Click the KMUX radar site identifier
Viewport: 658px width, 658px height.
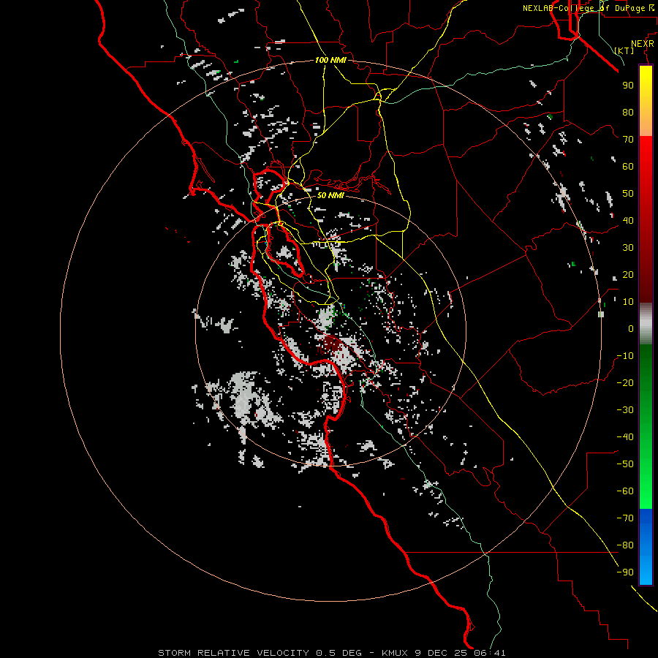396,653
